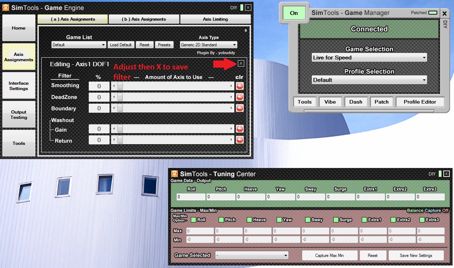Toggle the Pitch Max/Min option checkbox
Viewport: 454px width, 268px height.
221,220
